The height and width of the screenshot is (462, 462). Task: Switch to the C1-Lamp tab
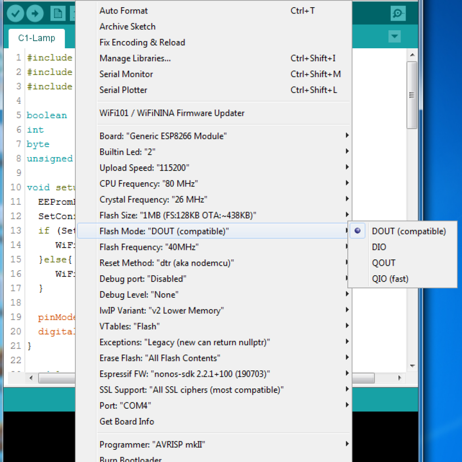click(x=37, y=38)
